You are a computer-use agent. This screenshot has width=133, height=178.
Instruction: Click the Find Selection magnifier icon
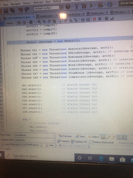click(x=40, y=22)
